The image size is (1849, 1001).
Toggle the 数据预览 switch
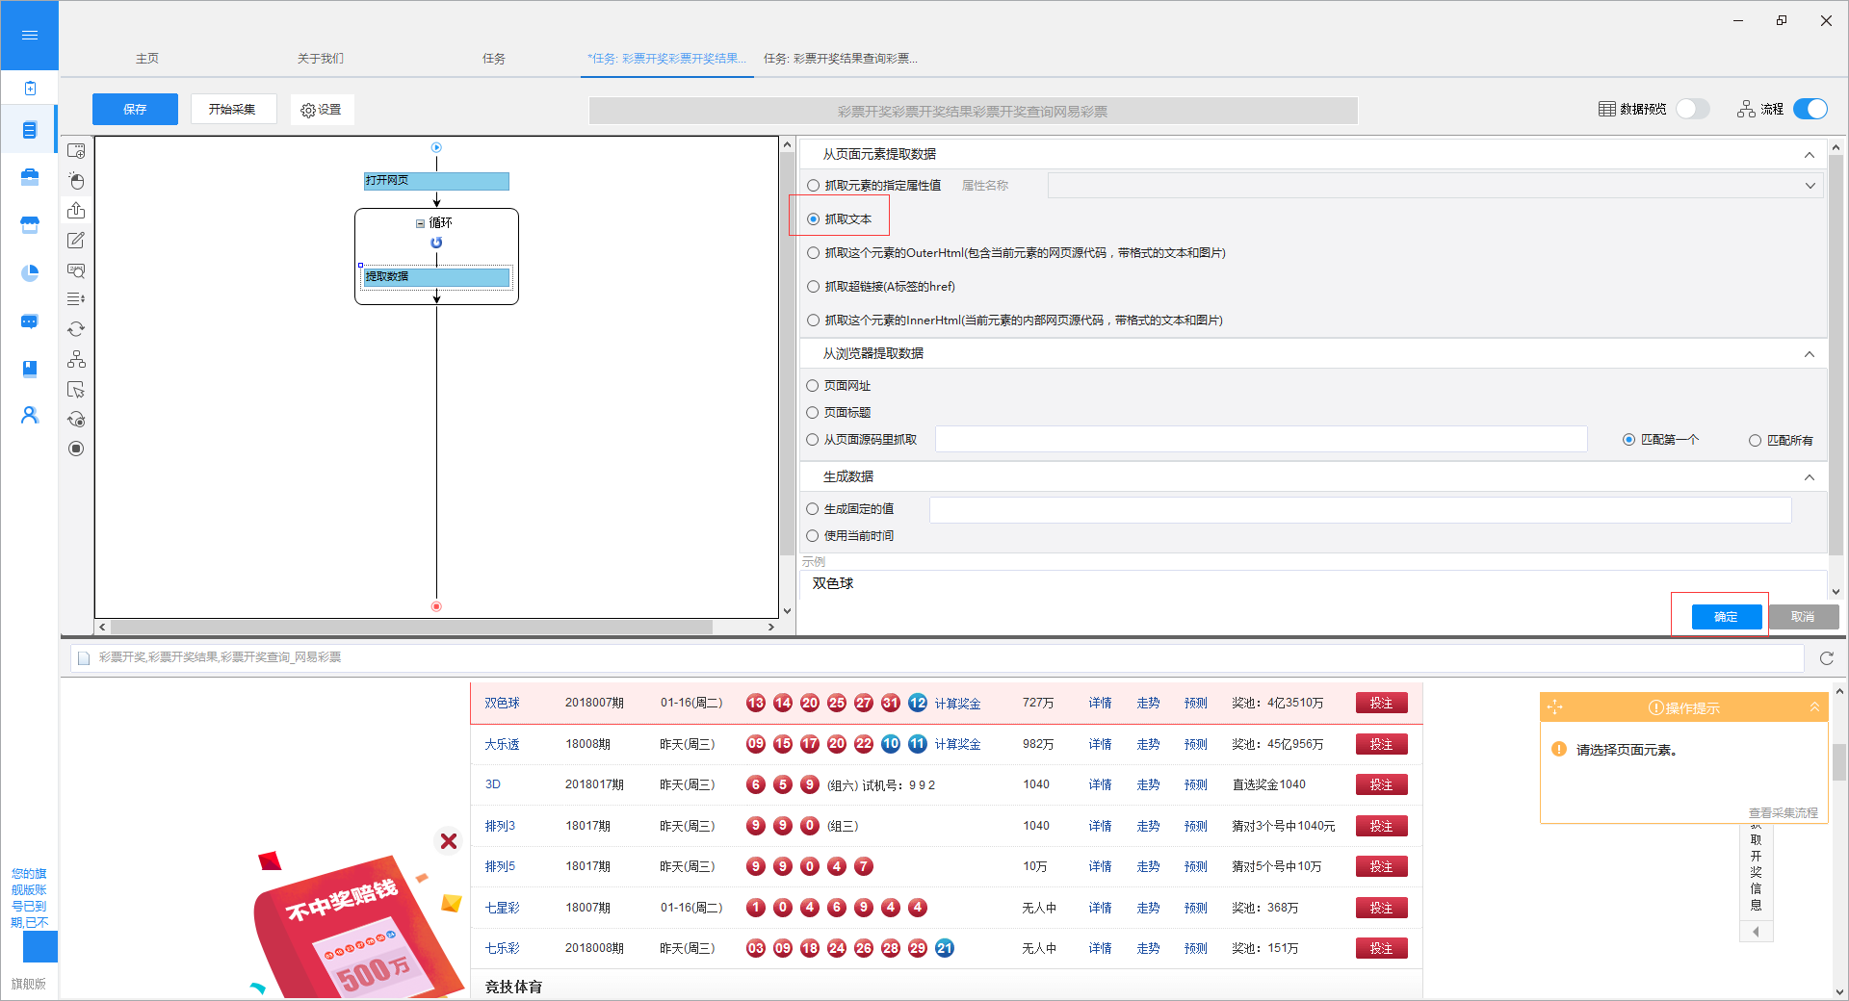pyautogui.click(x=1692, y=109)
